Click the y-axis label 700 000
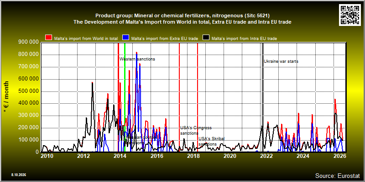 28,67
